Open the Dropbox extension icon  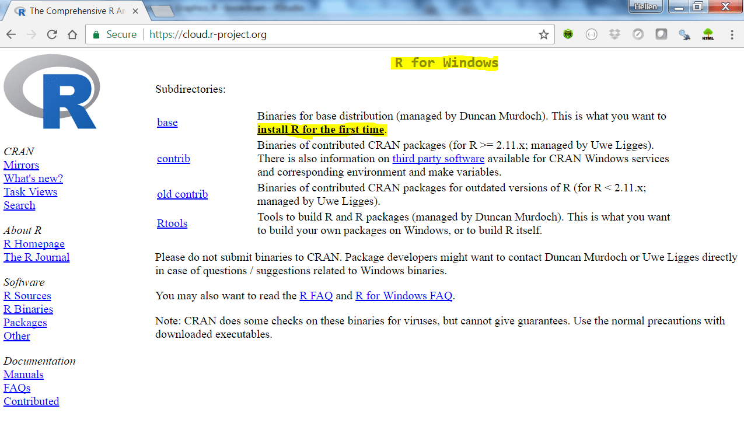tap(614, 34)
